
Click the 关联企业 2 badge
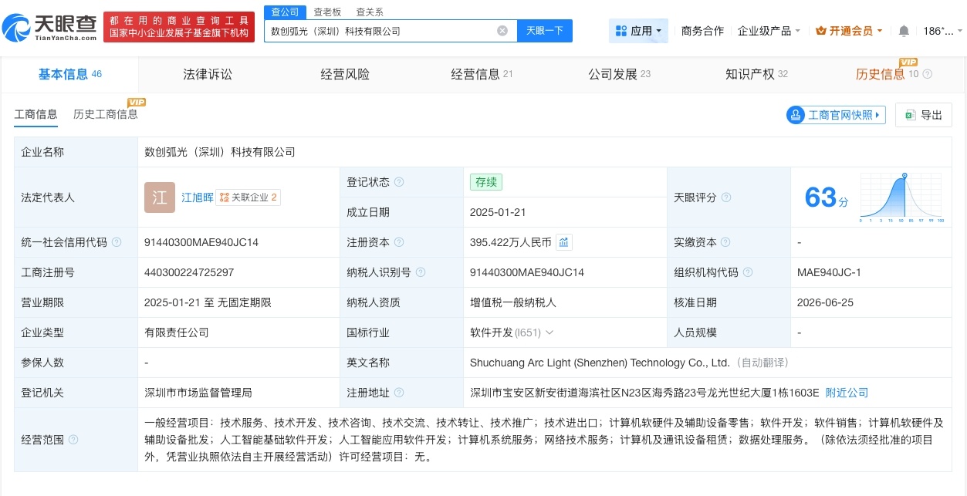pos(249,197)
